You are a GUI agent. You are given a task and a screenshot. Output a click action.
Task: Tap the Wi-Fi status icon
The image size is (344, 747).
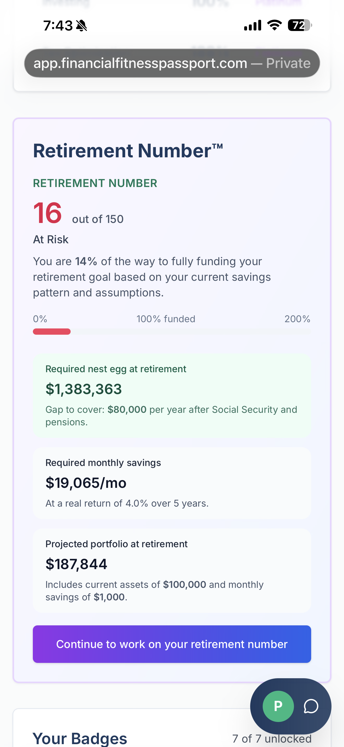274,25
